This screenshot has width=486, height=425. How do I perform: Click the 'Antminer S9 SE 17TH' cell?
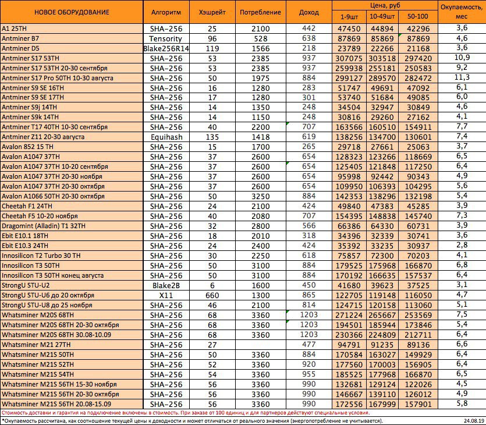tap(72, 97)
